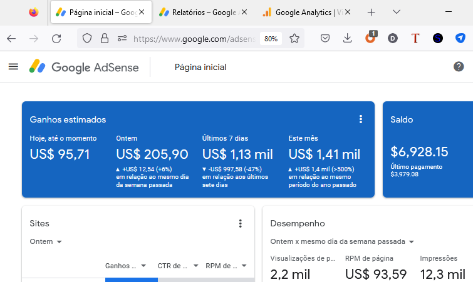This screenshot has width=473, height=282.
Task: Click the Save to Pocket icon
Action: pos(325,39)
